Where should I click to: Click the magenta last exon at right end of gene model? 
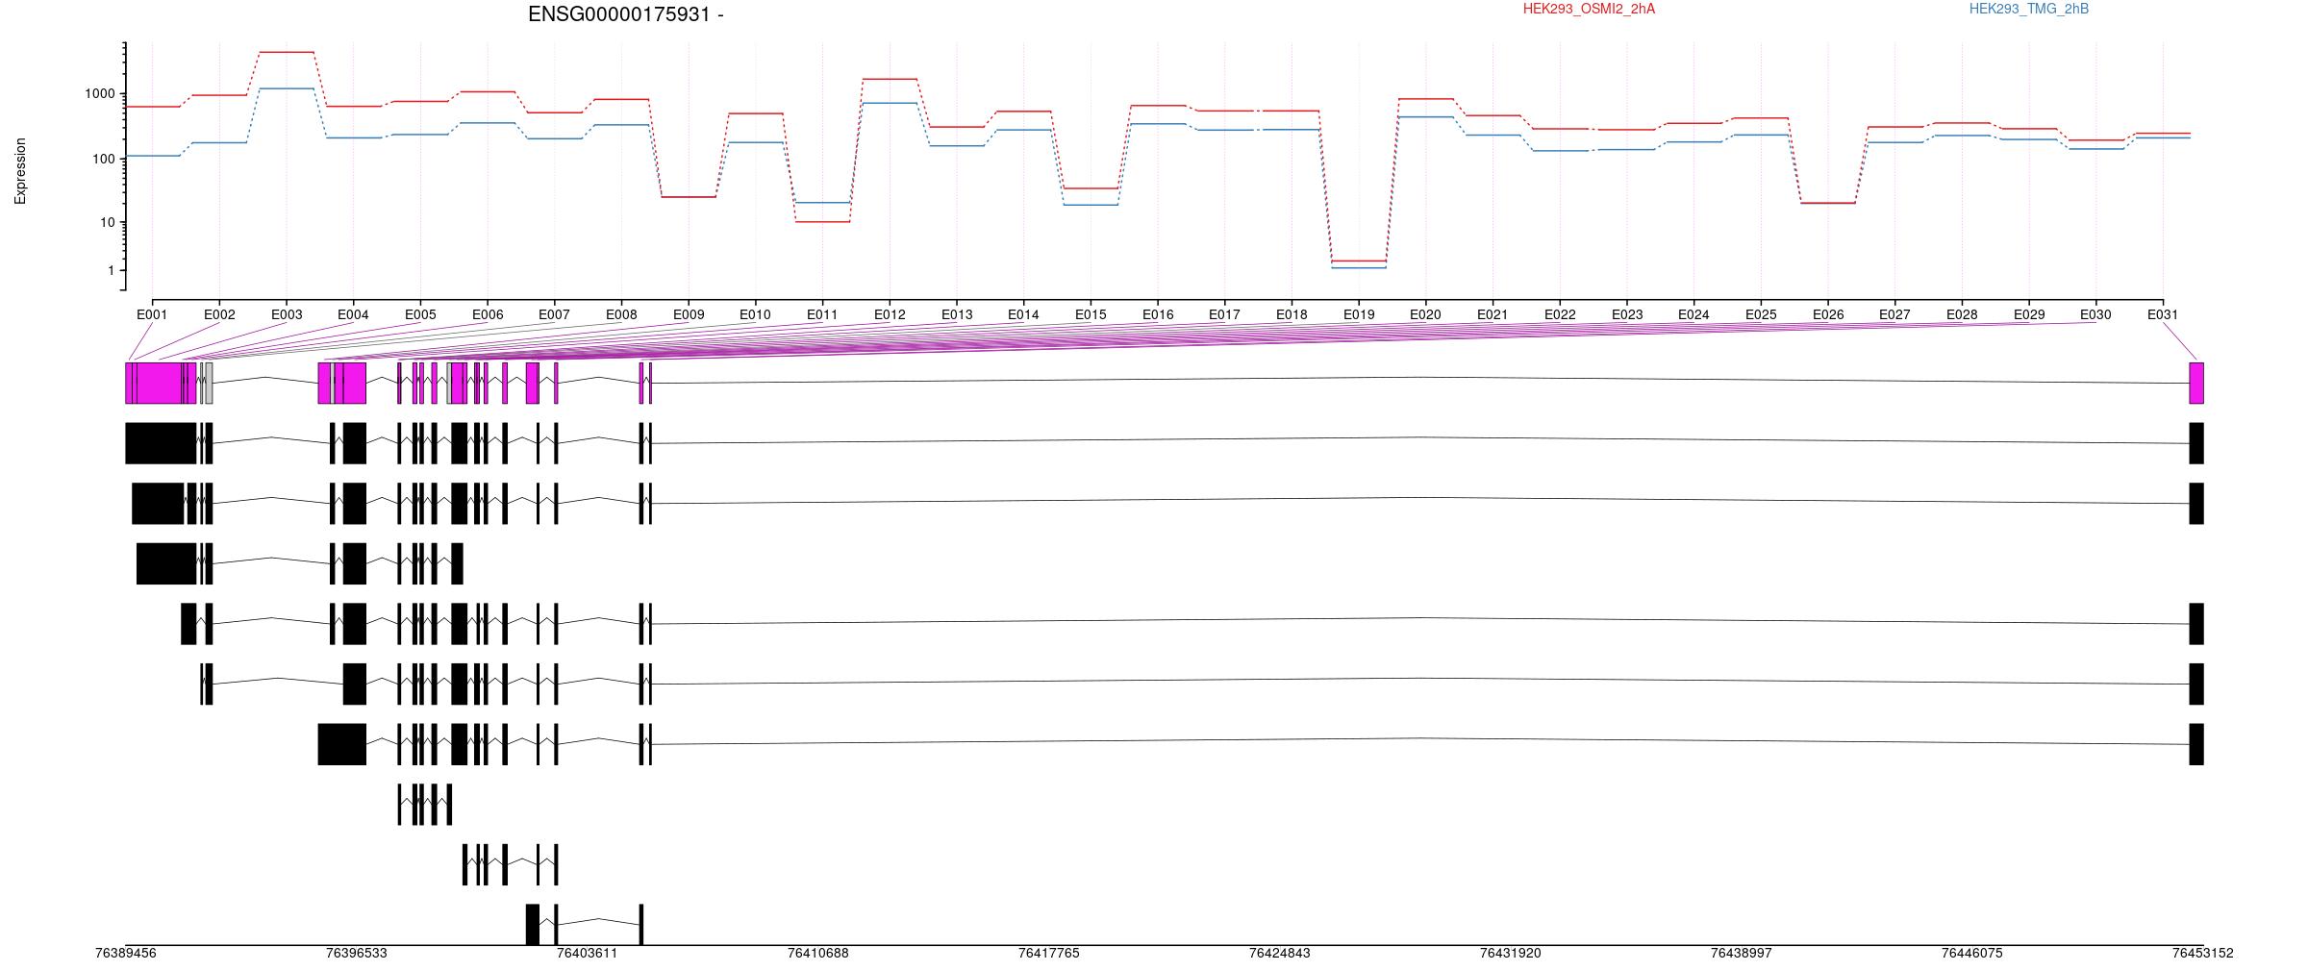coord(2196,383)
